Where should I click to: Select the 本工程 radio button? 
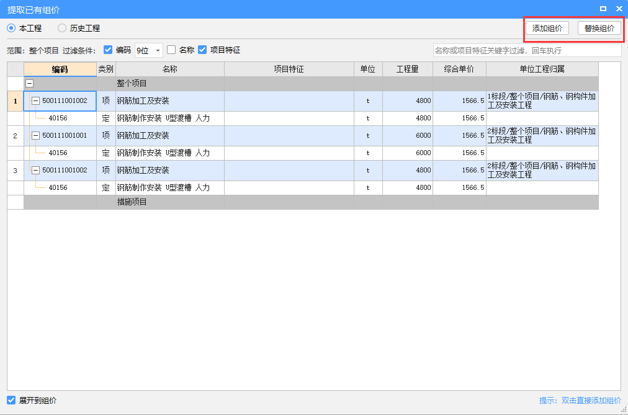tap(11, 28)
